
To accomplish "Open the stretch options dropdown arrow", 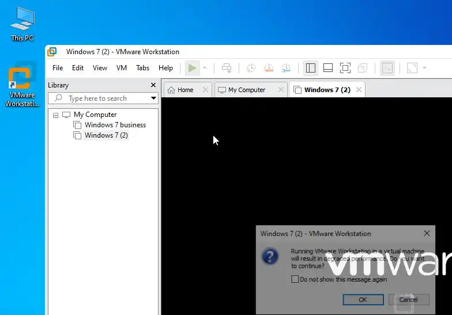I will (424, 68).
